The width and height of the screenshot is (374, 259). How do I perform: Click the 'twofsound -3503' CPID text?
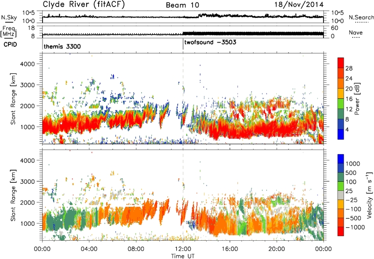click(210, 42)
